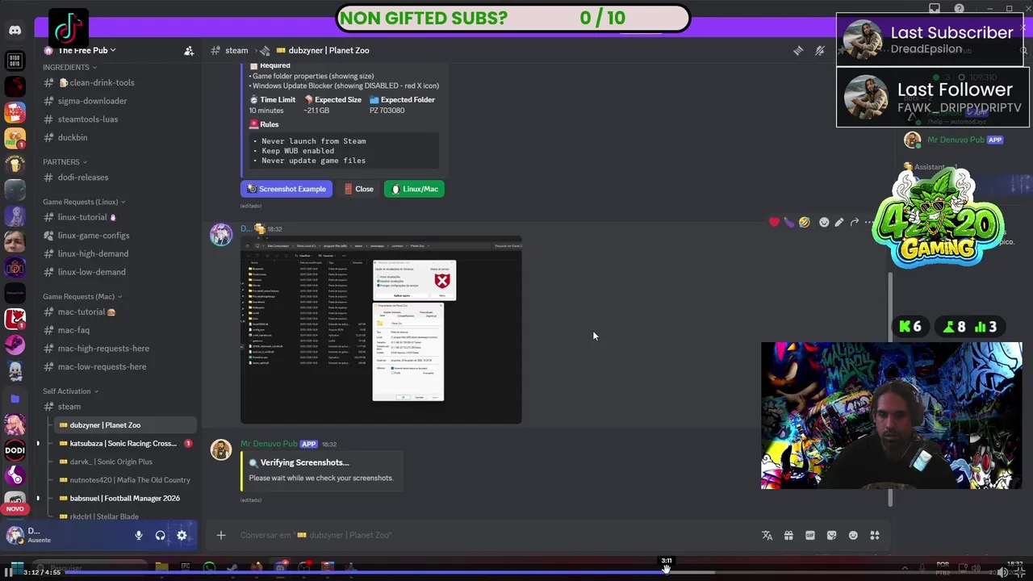Click Mr Denuvo Pub message author name

pos(269,444)
